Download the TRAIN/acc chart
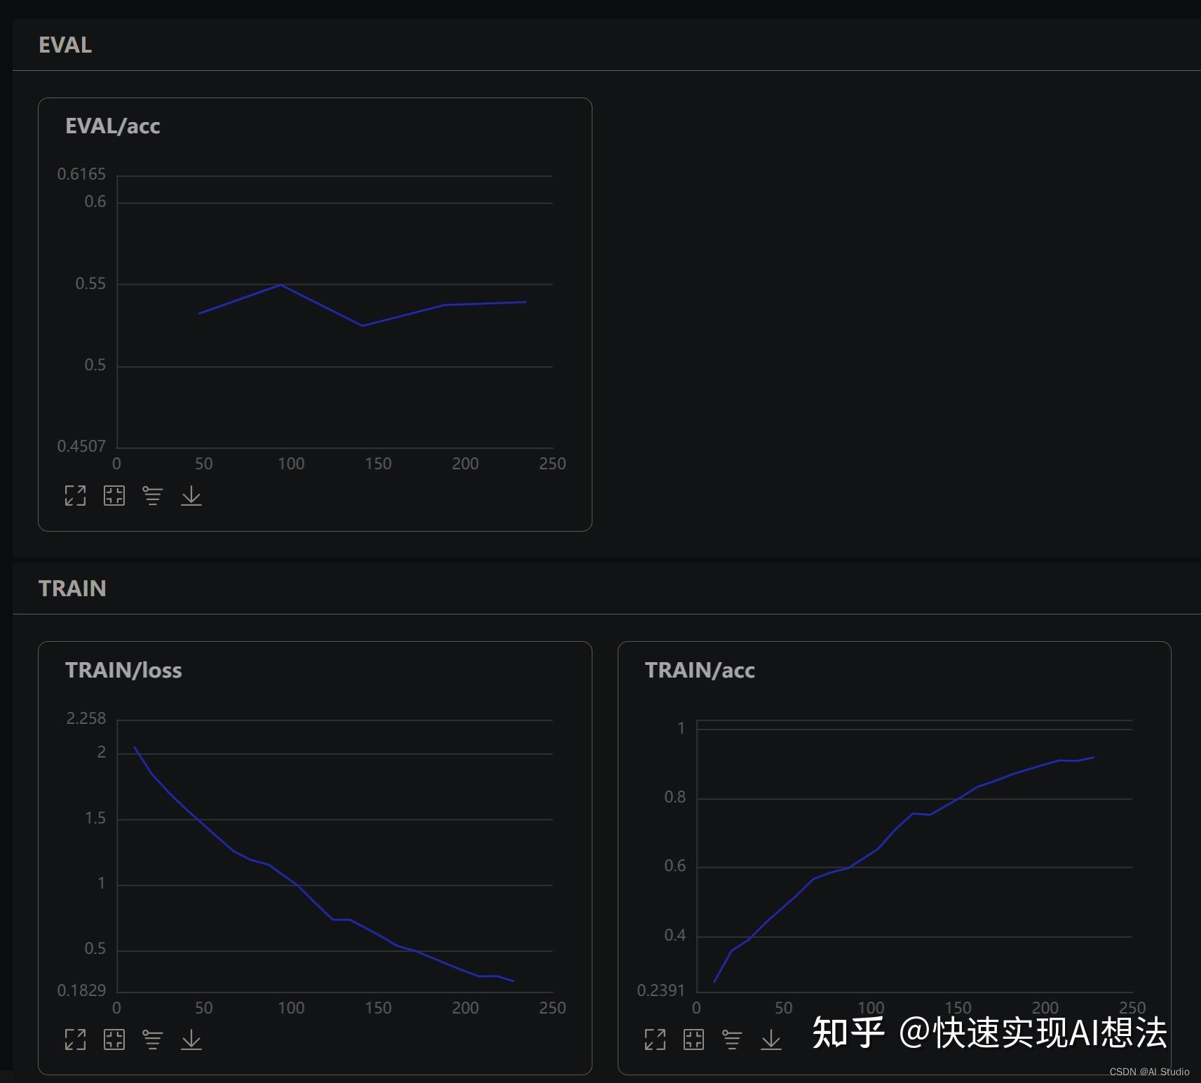The width and height of the screenshot is (1201, 1083). coord(771,1040)
